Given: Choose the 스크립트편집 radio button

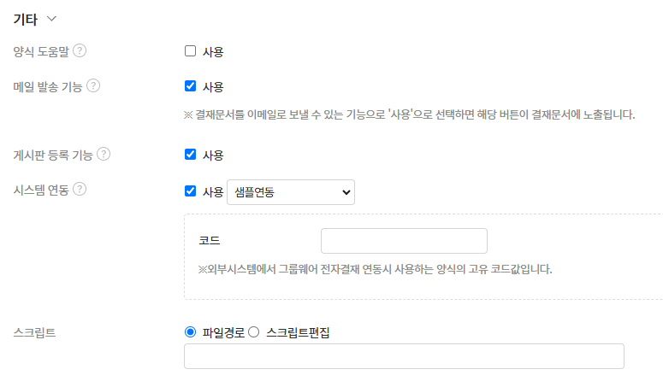Looking at the screenshot, I should point(253,332).
